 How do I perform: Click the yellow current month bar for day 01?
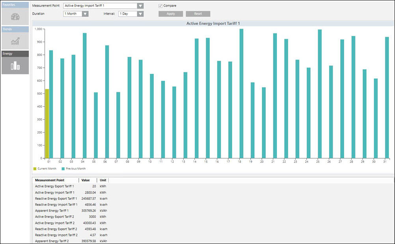(x=47, y=123)
